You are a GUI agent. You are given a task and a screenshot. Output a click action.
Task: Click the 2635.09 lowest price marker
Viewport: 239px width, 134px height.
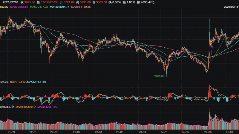(x=160, y=76)
